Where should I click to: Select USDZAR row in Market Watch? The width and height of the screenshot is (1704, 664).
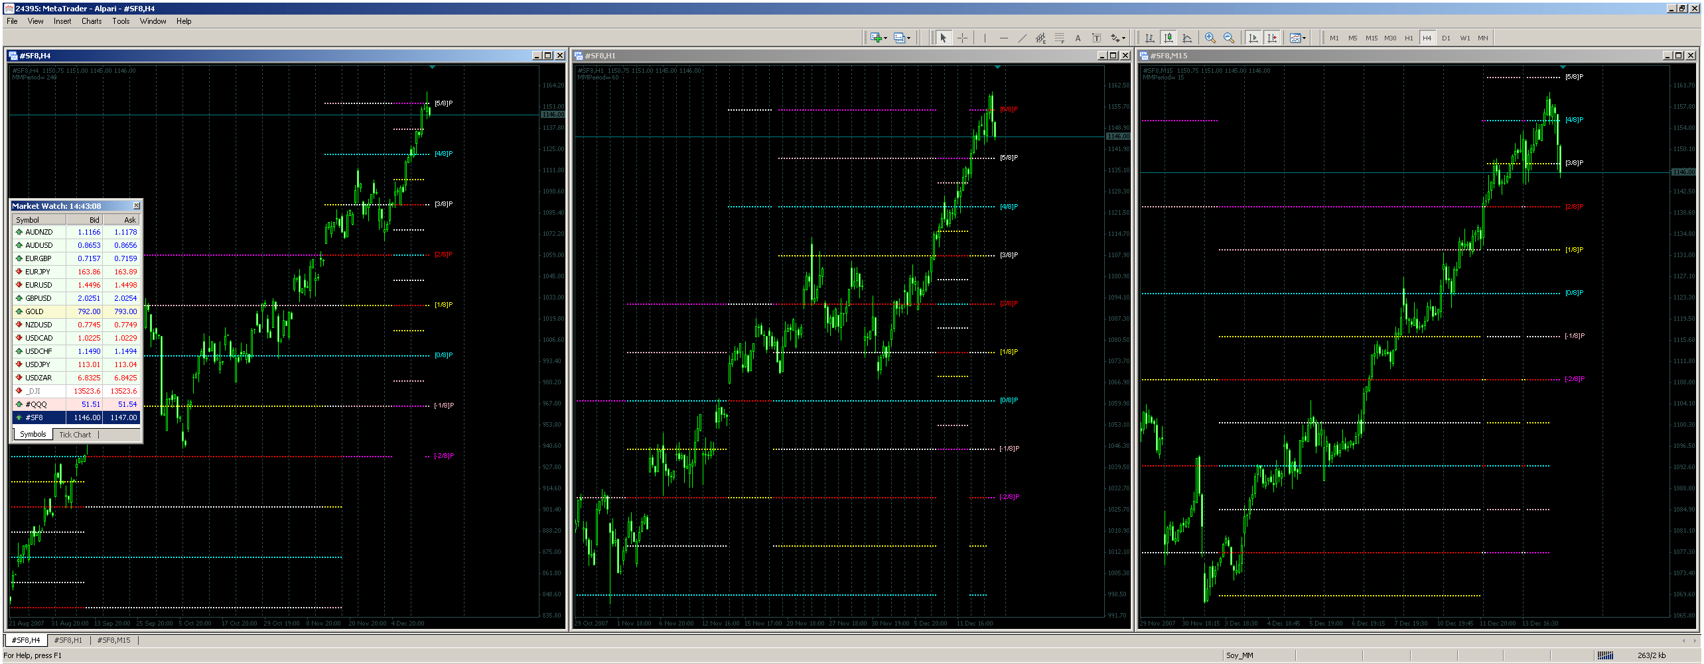pyautogui.click(x=76, y=378)
